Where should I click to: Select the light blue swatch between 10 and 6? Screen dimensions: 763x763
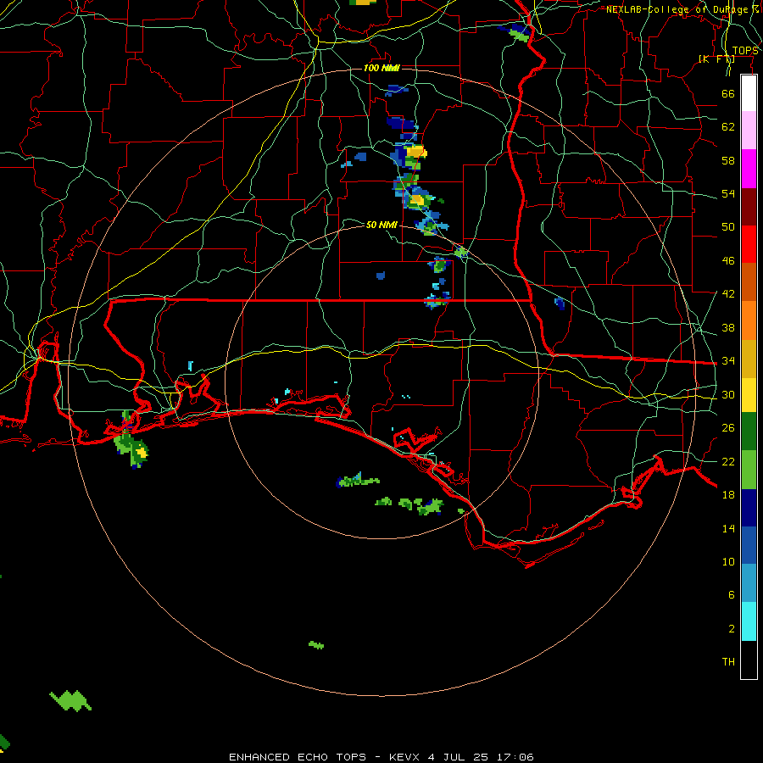pos(749,583)
